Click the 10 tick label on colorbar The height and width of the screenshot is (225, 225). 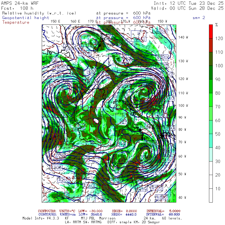218,188
